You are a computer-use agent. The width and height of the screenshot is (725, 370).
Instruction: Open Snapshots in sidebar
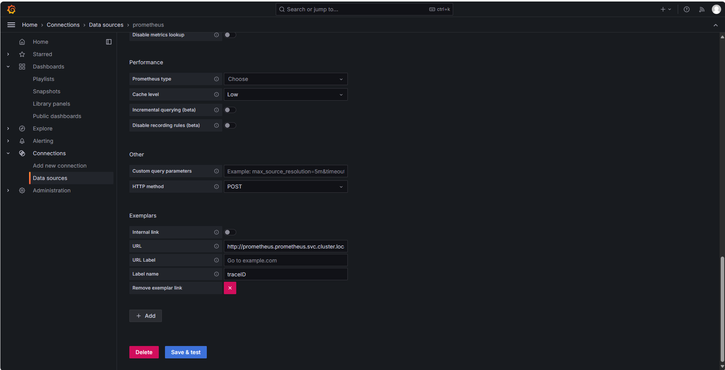coord(47,91)
